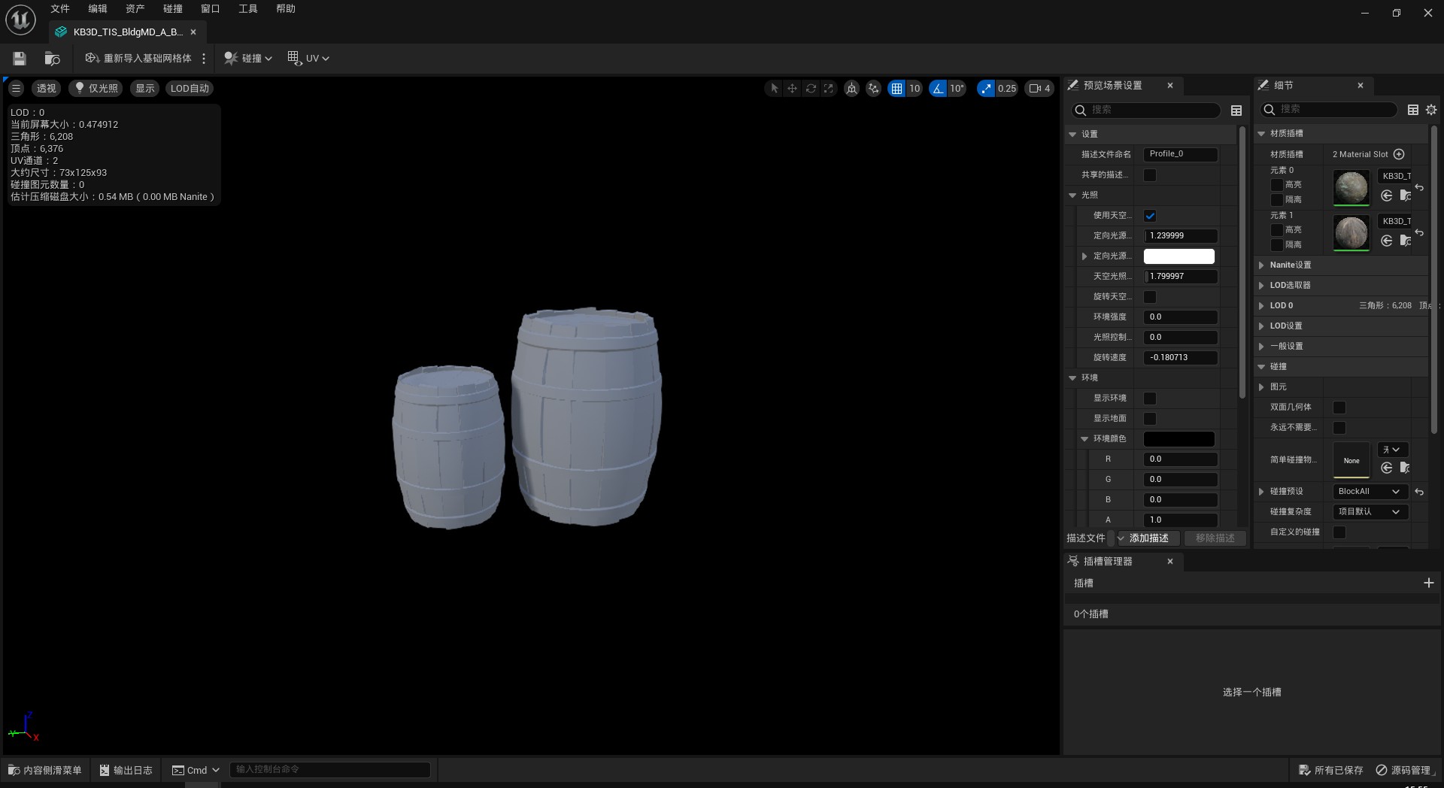The height and width of the screenshot is (788, 1444).
Task: Enable the double-sided geometry checkbox
Action: [1339, 408]
